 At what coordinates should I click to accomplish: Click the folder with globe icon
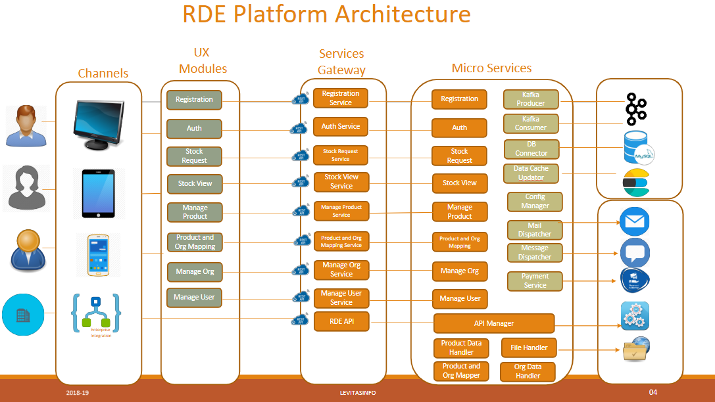point(635,349)
